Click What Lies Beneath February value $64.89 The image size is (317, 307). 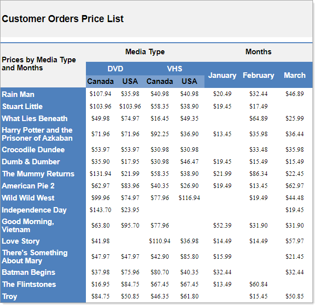click(258, 119)
